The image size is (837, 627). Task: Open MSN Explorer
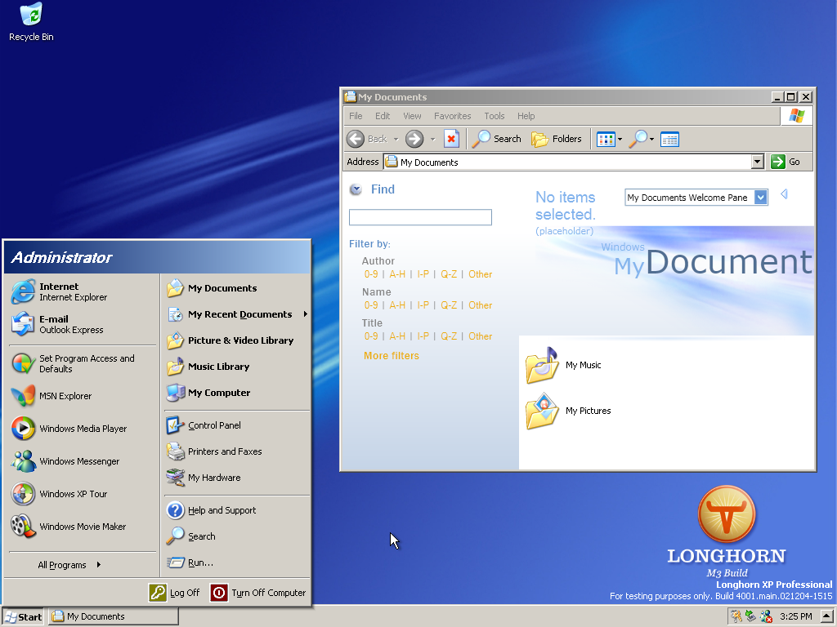click(x=65, y=396)
